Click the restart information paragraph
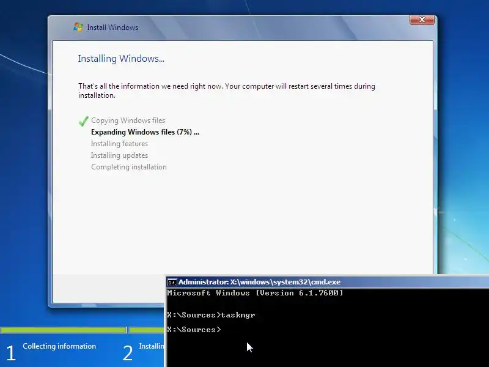Image resolution: width=489 pixels, height=367 pixels. pyautogui.click(x=226, y=91)
